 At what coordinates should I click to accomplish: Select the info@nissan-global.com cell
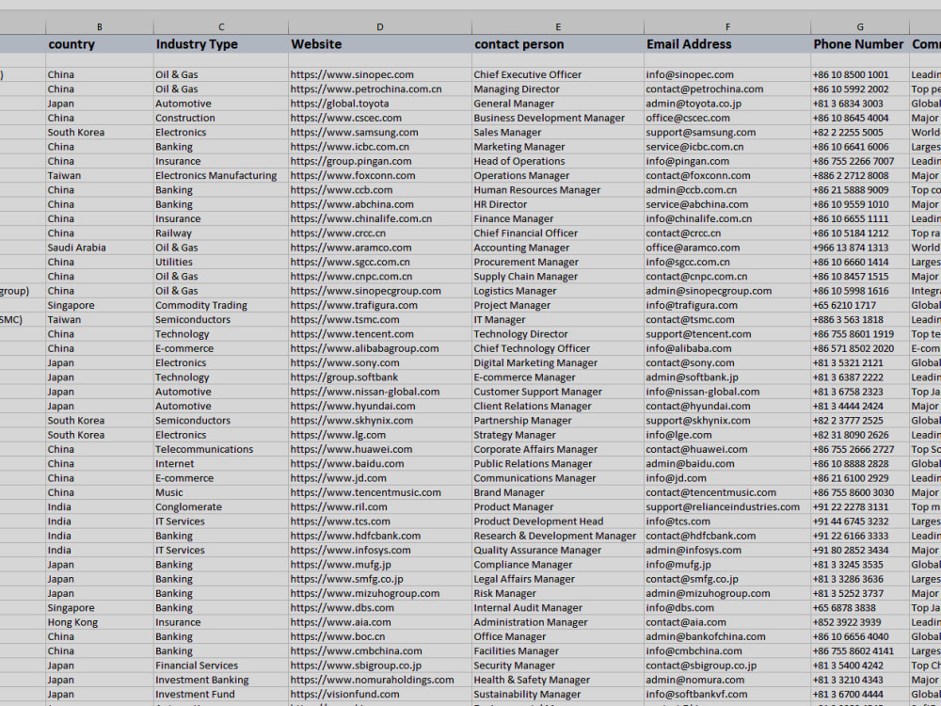pos(727,392)
